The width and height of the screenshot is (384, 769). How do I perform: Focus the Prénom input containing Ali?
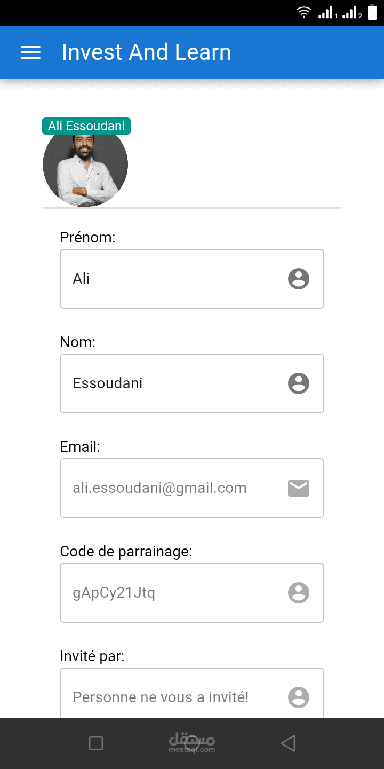pos(171,279)
